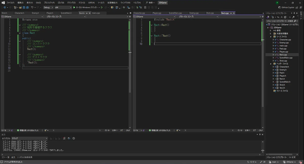
Task: Click the clear all output icon
Action: pyautogui.click(x=64, y=138)
